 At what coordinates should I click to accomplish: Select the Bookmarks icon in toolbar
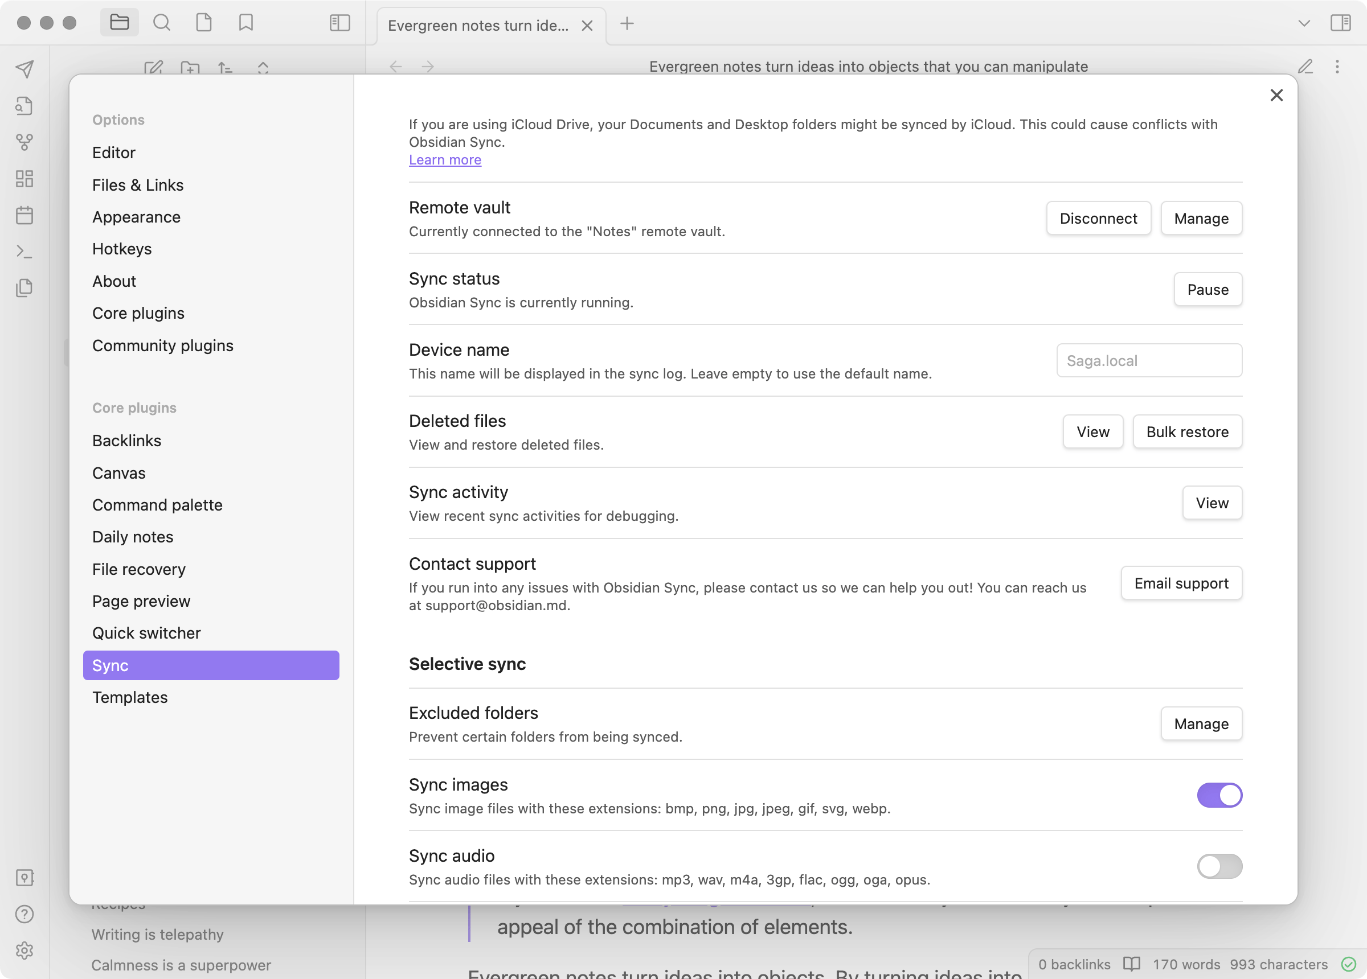pos(245,22)
